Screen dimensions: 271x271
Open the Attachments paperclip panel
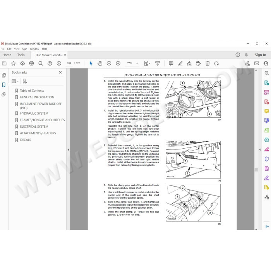point(3,94)
